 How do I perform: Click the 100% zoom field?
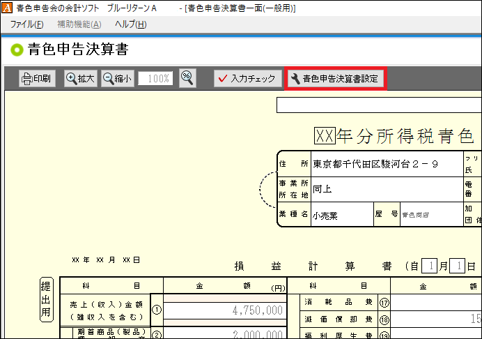155,78
